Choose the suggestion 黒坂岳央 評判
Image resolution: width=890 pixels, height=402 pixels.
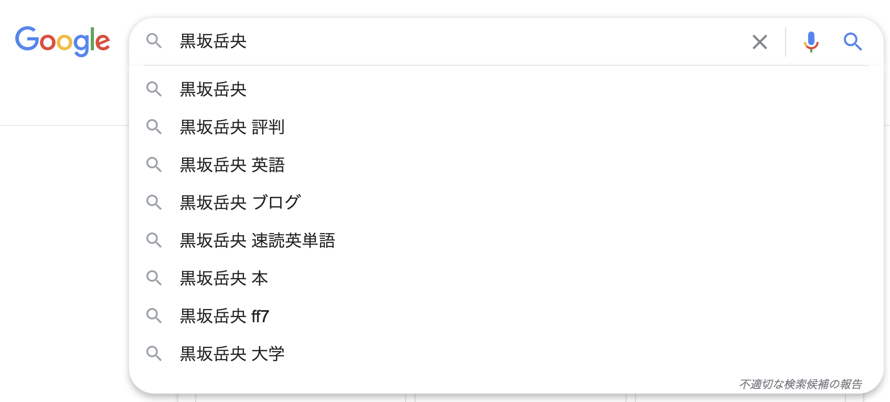tap(506, 127)
